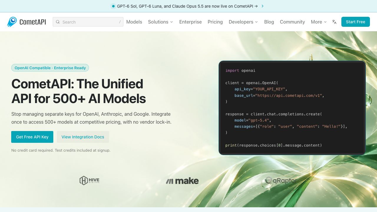
Task: Click the slash shortcut hint in search
Action: click(x=120, y=22)
